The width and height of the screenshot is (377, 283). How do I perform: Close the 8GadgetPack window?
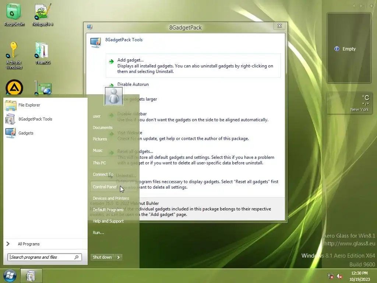click(x=279, y=26)
